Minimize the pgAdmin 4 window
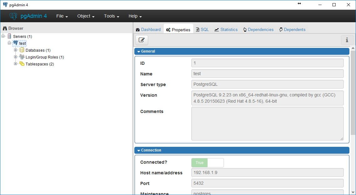The height and width of the screenshot is (195, 356). (320, 5)
